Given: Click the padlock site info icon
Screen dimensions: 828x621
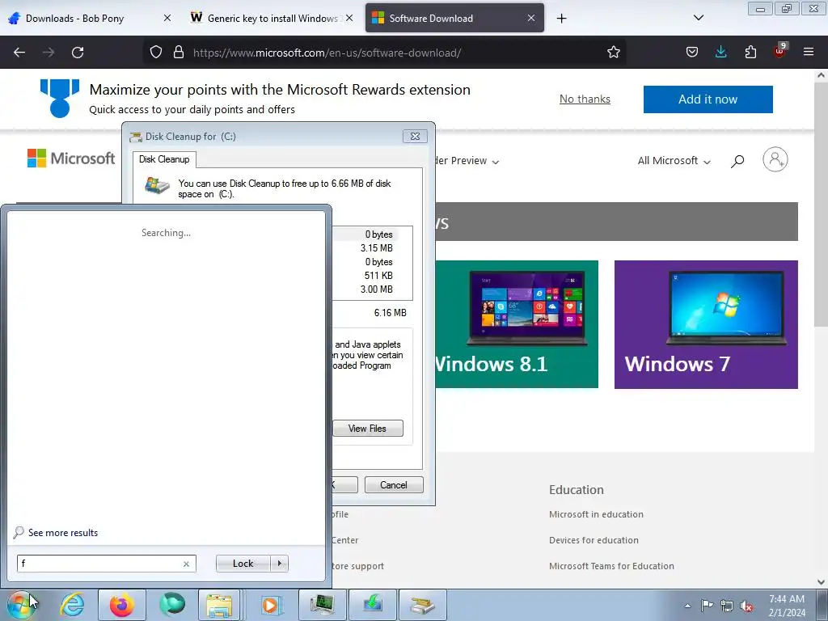Looking at the screenshot, I should coord(179,53).
